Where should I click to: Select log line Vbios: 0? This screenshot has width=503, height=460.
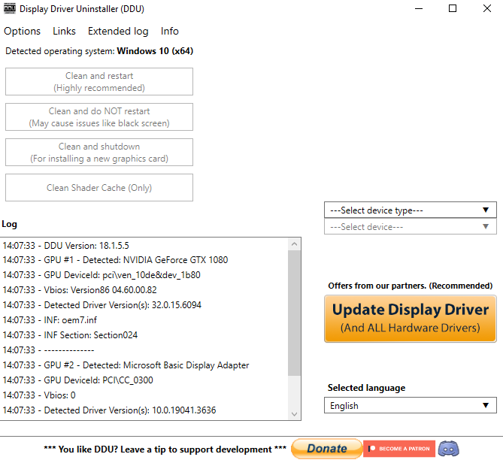pyautogui.click(x=39, y=395)
